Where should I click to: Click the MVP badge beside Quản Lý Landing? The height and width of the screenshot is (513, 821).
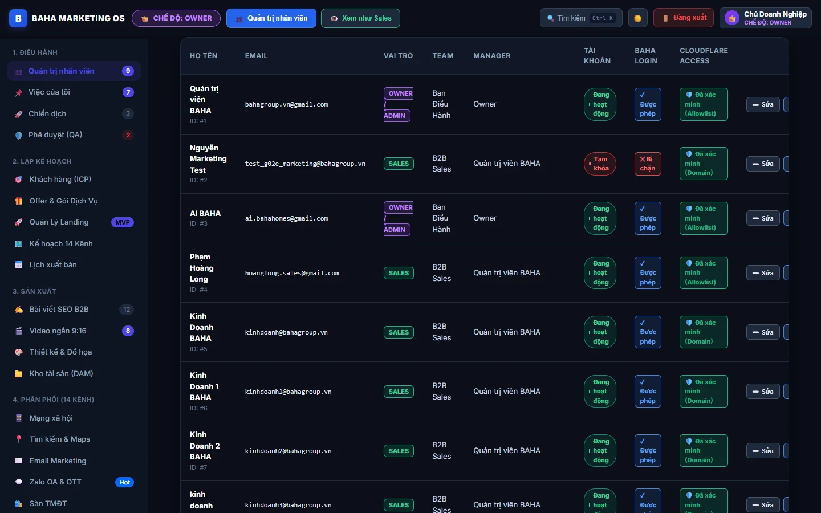click(123, 223)
